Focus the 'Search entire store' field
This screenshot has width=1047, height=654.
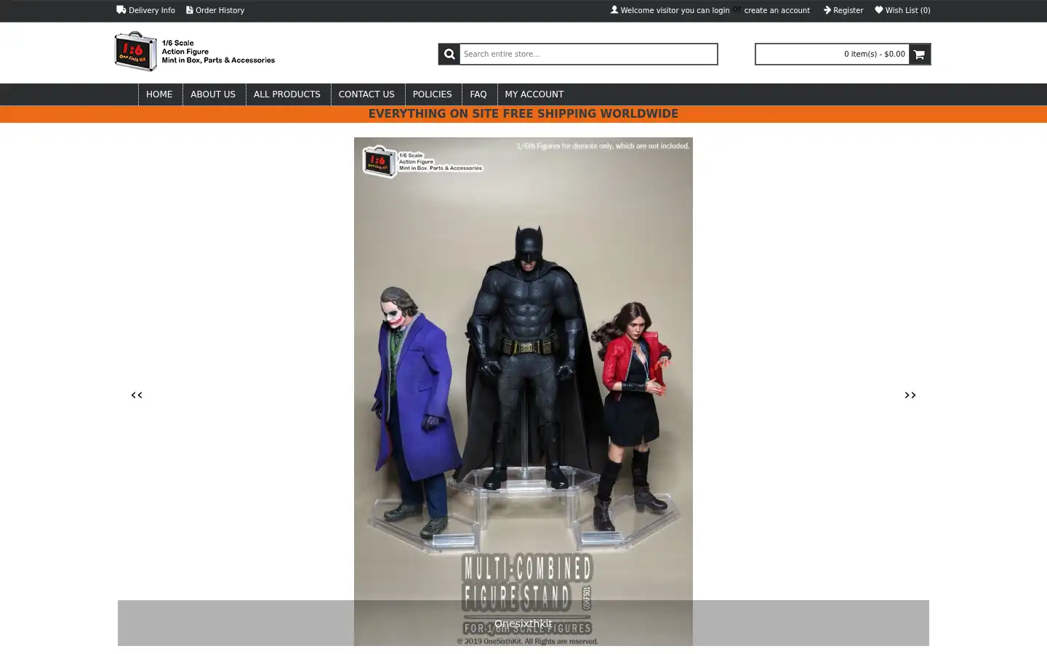pyautogui.click(x=589, y=54)
